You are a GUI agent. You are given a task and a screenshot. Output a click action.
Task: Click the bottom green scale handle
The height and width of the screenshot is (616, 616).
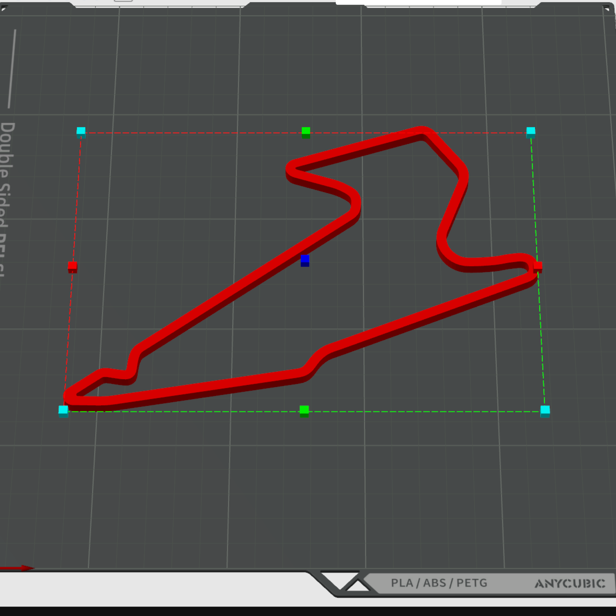point(304,412)
